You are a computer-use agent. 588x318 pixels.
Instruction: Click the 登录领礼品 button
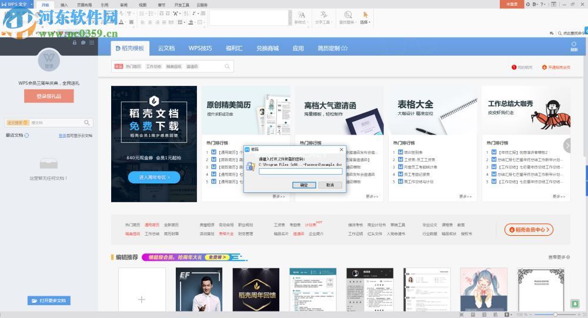coord(49,96)
